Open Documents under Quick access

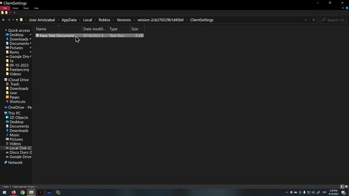pyautogui.click(x=19, y=44)
